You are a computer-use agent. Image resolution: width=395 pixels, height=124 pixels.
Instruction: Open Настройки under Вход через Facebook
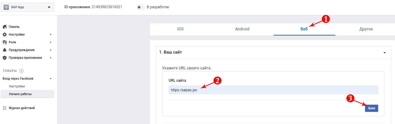[17, 86]
